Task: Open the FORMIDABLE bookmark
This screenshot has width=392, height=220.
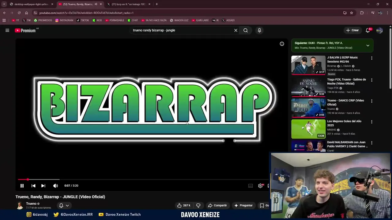Action: click(x=115, y=20)
